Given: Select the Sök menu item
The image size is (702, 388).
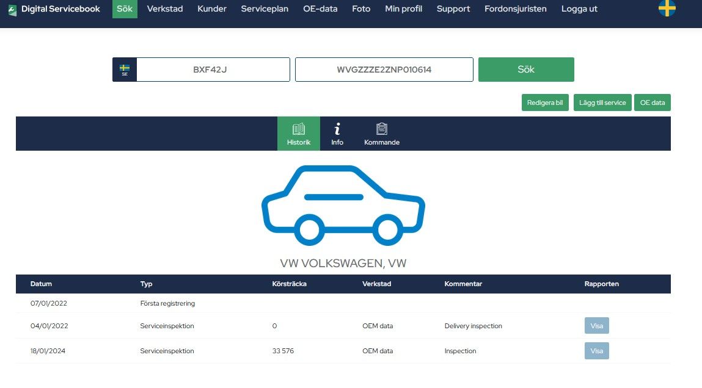Looking at the screenshot, I should [x=125, y=9].
